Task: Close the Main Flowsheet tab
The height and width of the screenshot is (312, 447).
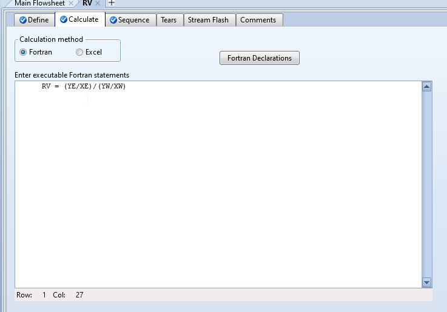Action: (x=71, y=3)
